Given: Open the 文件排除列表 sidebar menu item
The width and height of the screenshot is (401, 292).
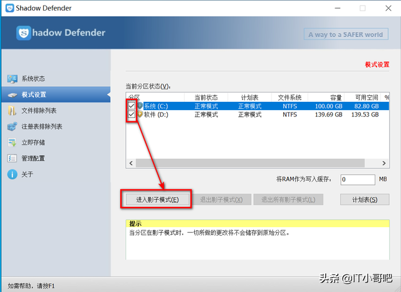Looking at the screenshot, I should click(x=39, y=111).
